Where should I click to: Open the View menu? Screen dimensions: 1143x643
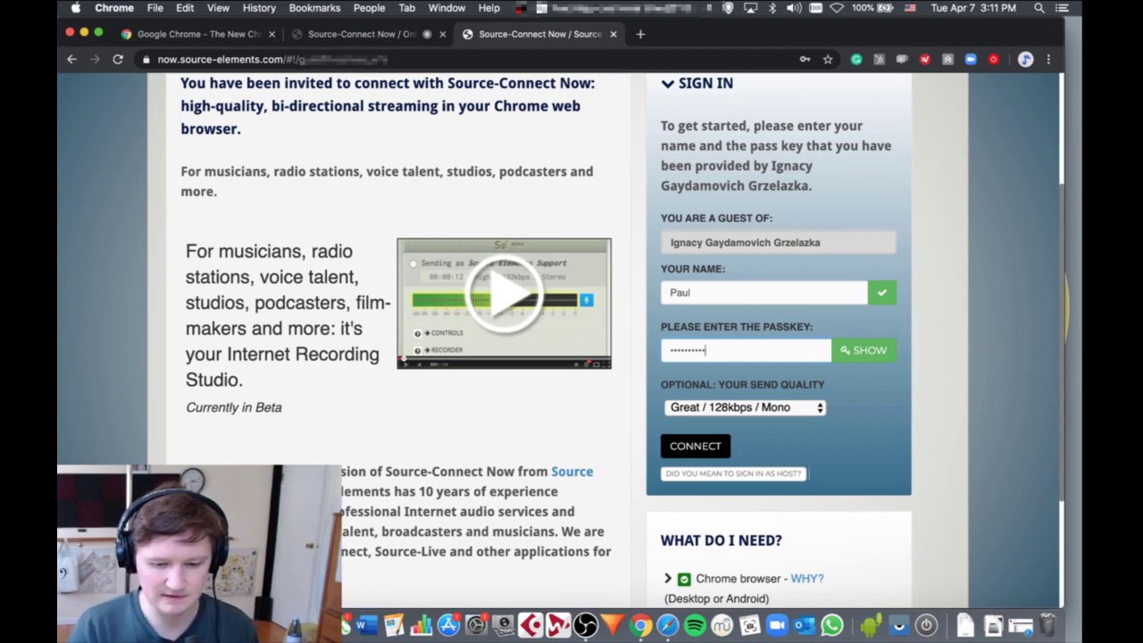(218, 8)
